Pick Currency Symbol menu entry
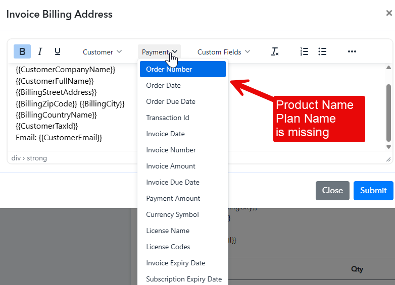 [172, 214]
